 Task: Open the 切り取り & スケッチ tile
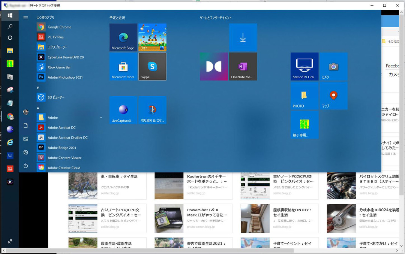pyautogui.click(x=152, y=110)
